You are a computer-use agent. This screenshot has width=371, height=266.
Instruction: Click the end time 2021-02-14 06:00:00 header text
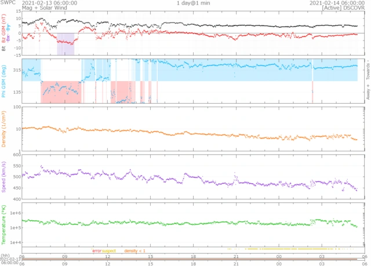click(x=337, y=3)
